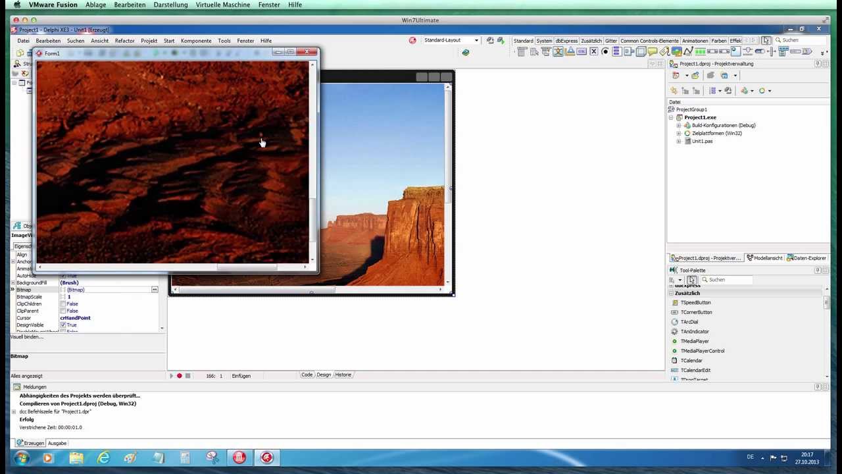This screenshot has width=842, height=474.
Task: Click the Build-Konfigurationen gear icon
Action: pos(687,125)
